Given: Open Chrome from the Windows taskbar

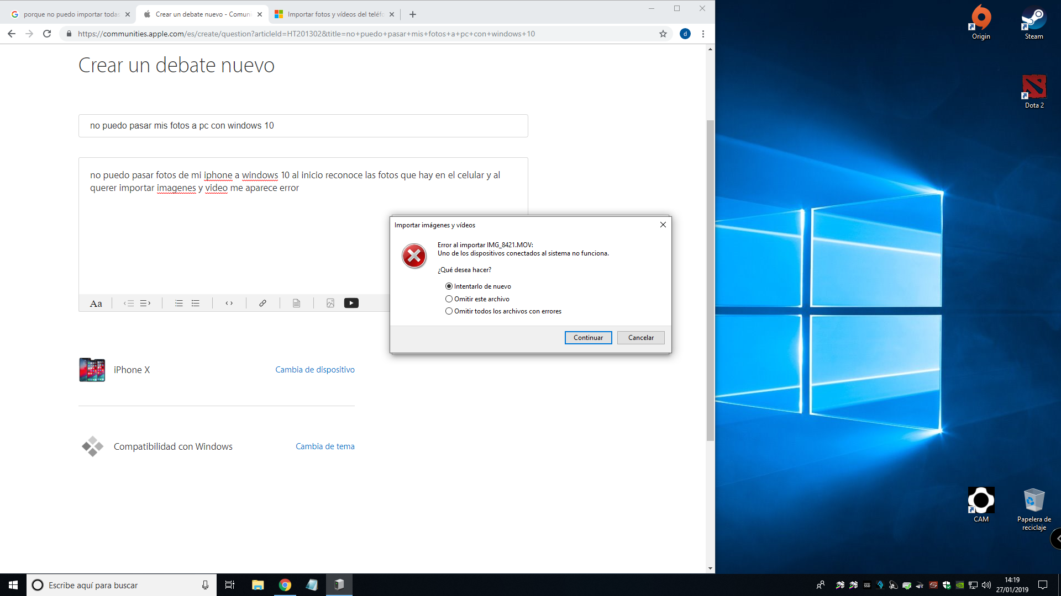Looking at the screenshot, I should coord(285,585).
